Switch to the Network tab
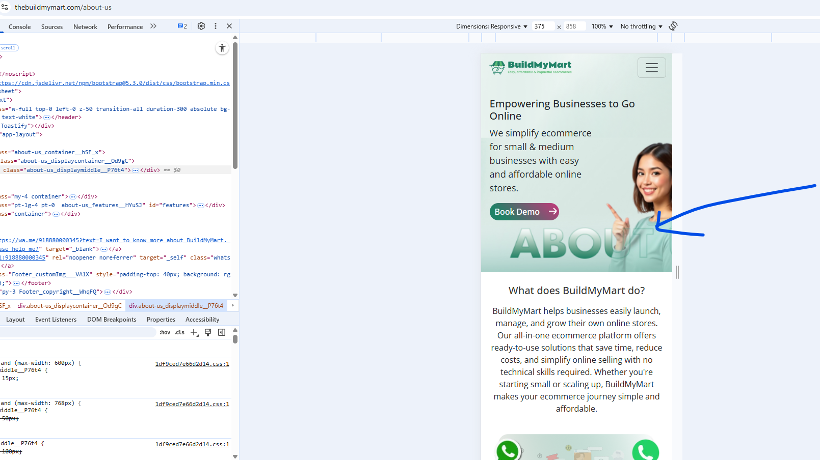The height and width of the screenshot is (460, 820). tap(85, 27)
